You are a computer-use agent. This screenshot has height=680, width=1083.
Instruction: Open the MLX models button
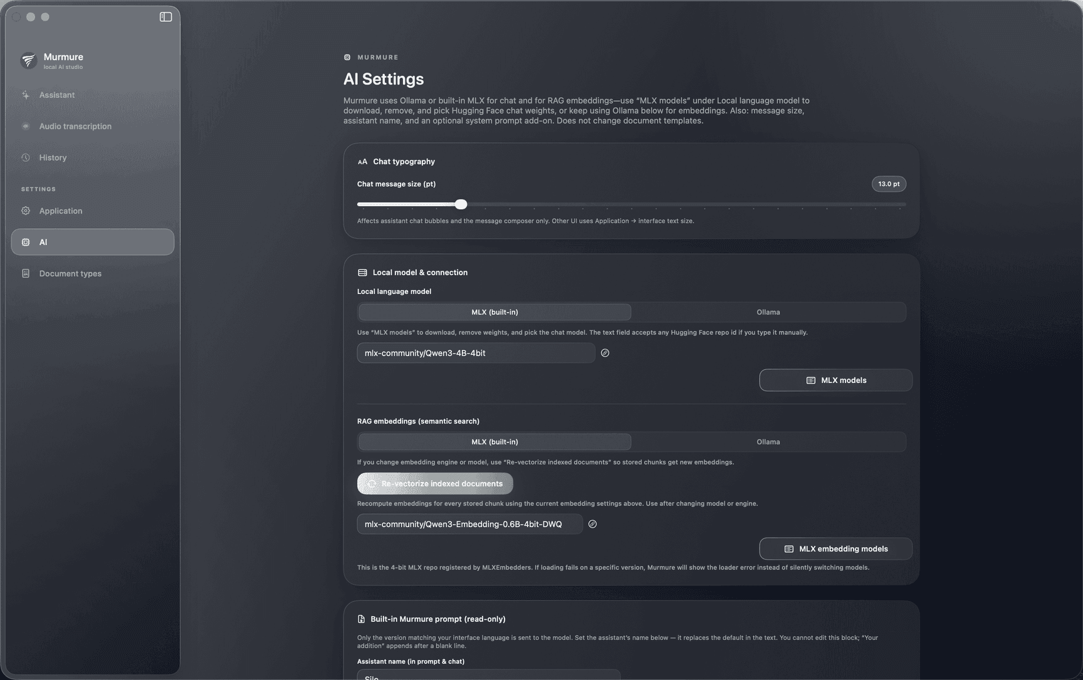pos(835,380)
